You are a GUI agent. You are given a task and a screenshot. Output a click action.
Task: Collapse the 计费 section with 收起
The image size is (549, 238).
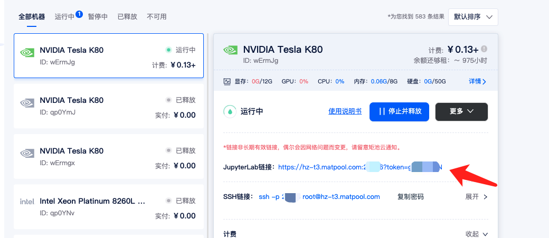476,234
